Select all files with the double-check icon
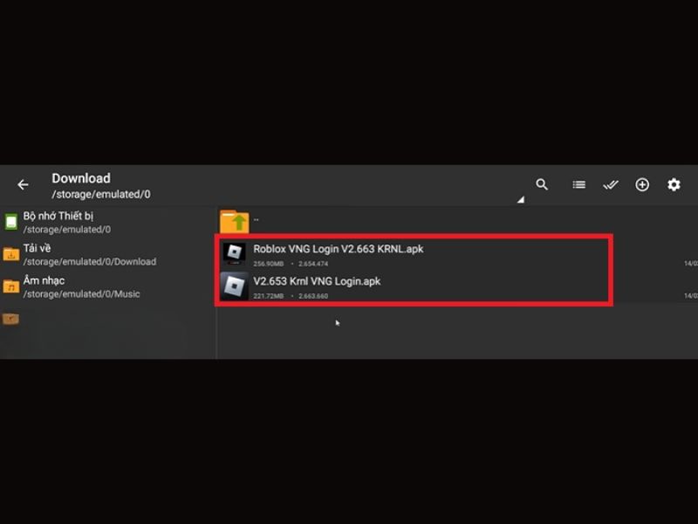Screen dimensions: 698x524 click(x=611, y=184)
